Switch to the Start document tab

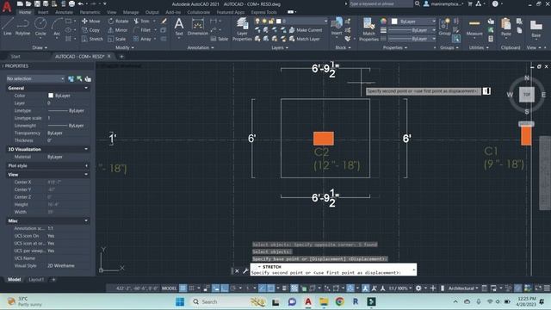click(x=15, y=56)
